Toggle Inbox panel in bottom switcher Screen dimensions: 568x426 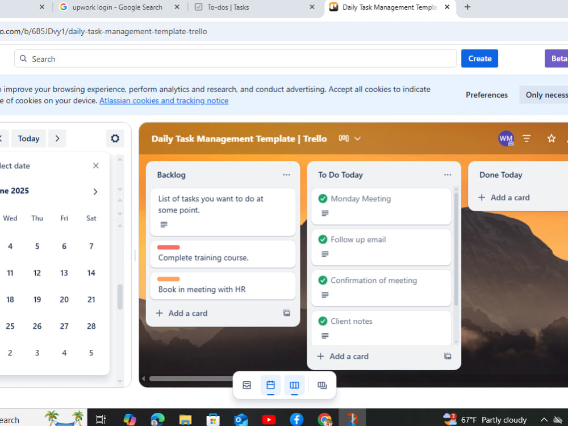[247, 385]
